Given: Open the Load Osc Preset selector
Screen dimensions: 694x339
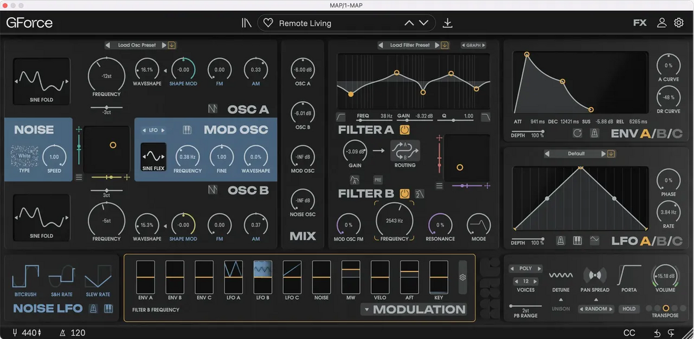Looking at the screenshot, I should tap(136, 45).
